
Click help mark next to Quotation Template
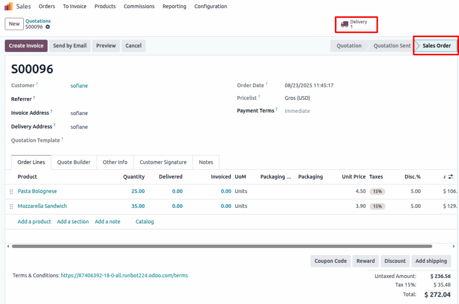(x=62, y=139)
